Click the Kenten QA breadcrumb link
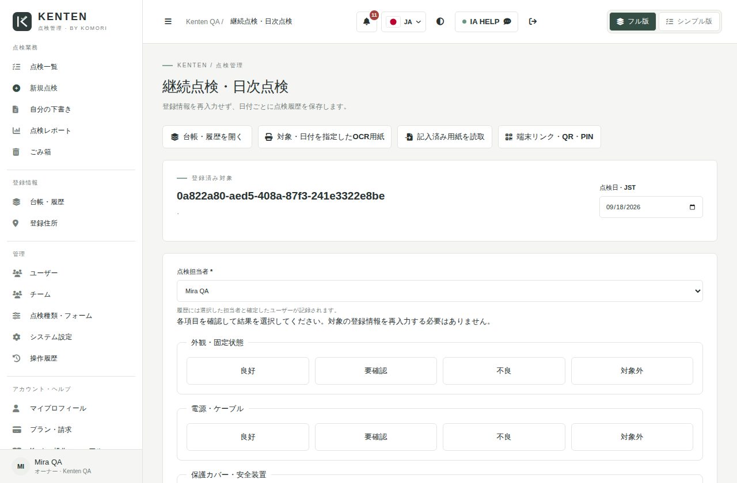 pyautogui.click(x=203, y=21)
